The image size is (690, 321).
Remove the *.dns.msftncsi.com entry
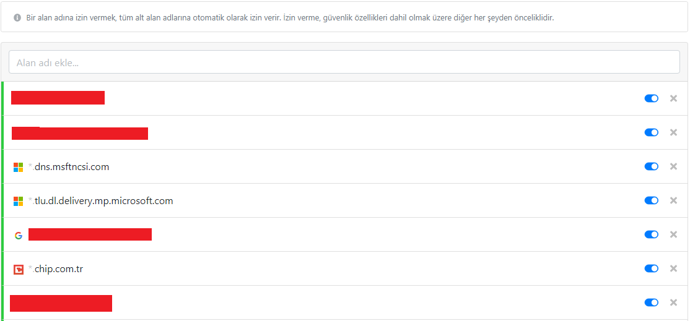coord(674,166)
